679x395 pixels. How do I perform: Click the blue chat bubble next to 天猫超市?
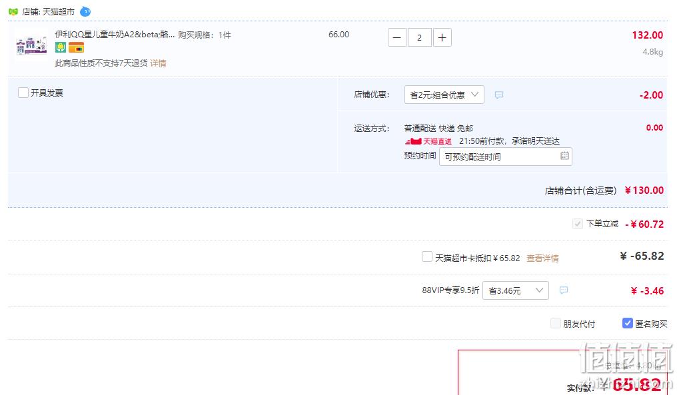point(85,12)
